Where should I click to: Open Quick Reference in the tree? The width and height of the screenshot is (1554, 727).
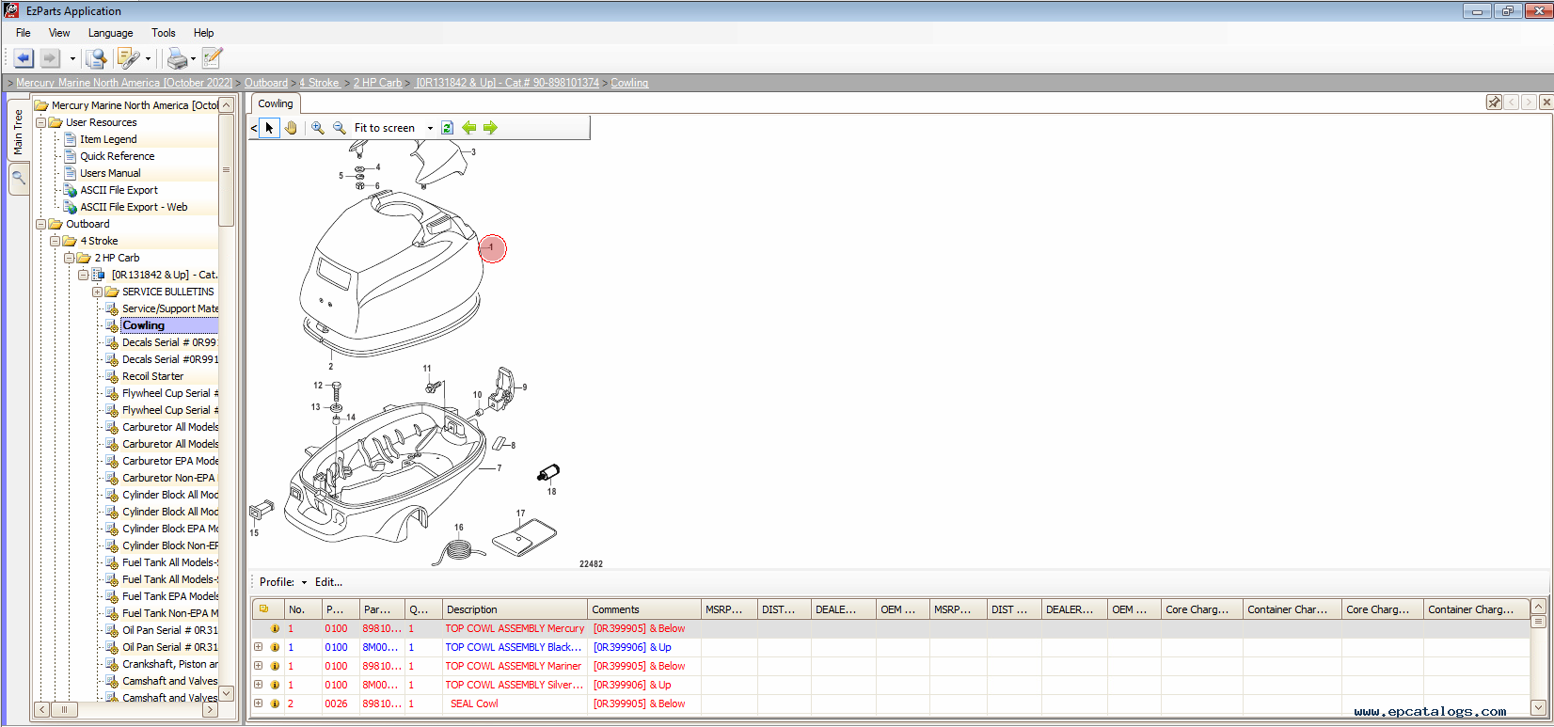click(118, 156)
